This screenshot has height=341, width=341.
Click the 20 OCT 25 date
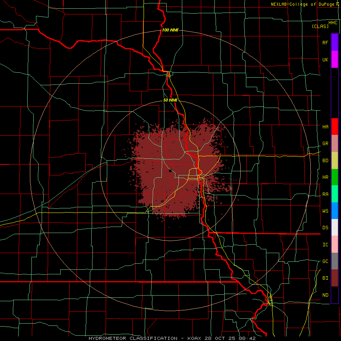click(x=220, y=338)
